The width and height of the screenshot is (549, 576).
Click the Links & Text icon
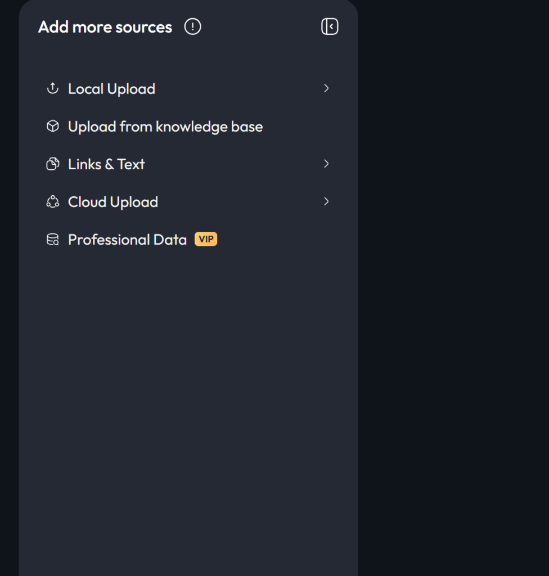click(52, 164)
